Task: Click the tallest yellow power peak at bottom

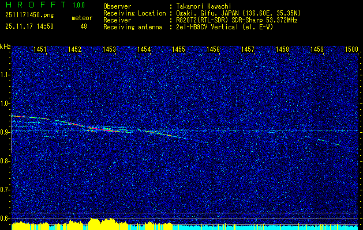Action: pos(93,223)
